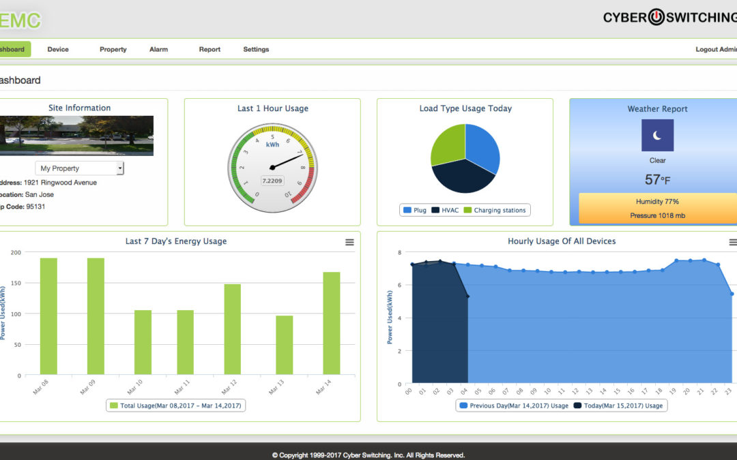Click the Last 1 Hour Usage title

[x=272, y=108]
